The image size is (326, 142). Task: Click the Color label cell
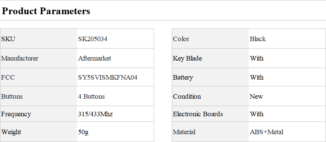point(210,39)
